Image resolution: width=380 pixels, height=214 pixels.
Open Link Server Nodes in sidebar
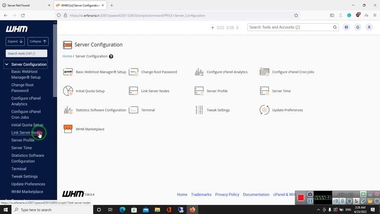(27, 133)
